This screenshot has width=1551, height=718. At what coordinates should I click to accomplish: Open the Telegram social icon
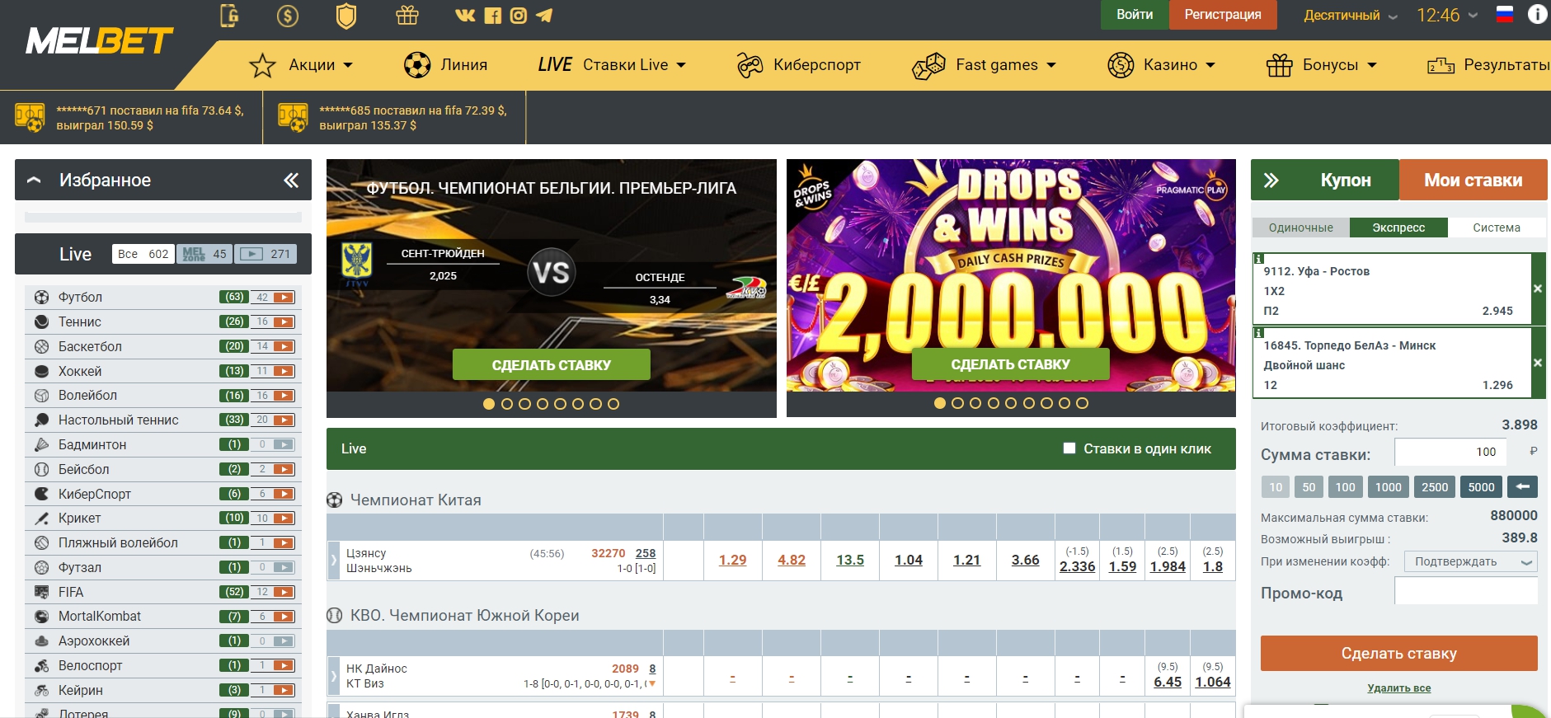(544, 15)
